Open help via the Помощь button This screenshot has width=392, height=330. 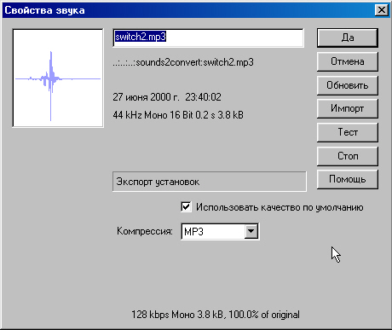click(348, 179)
